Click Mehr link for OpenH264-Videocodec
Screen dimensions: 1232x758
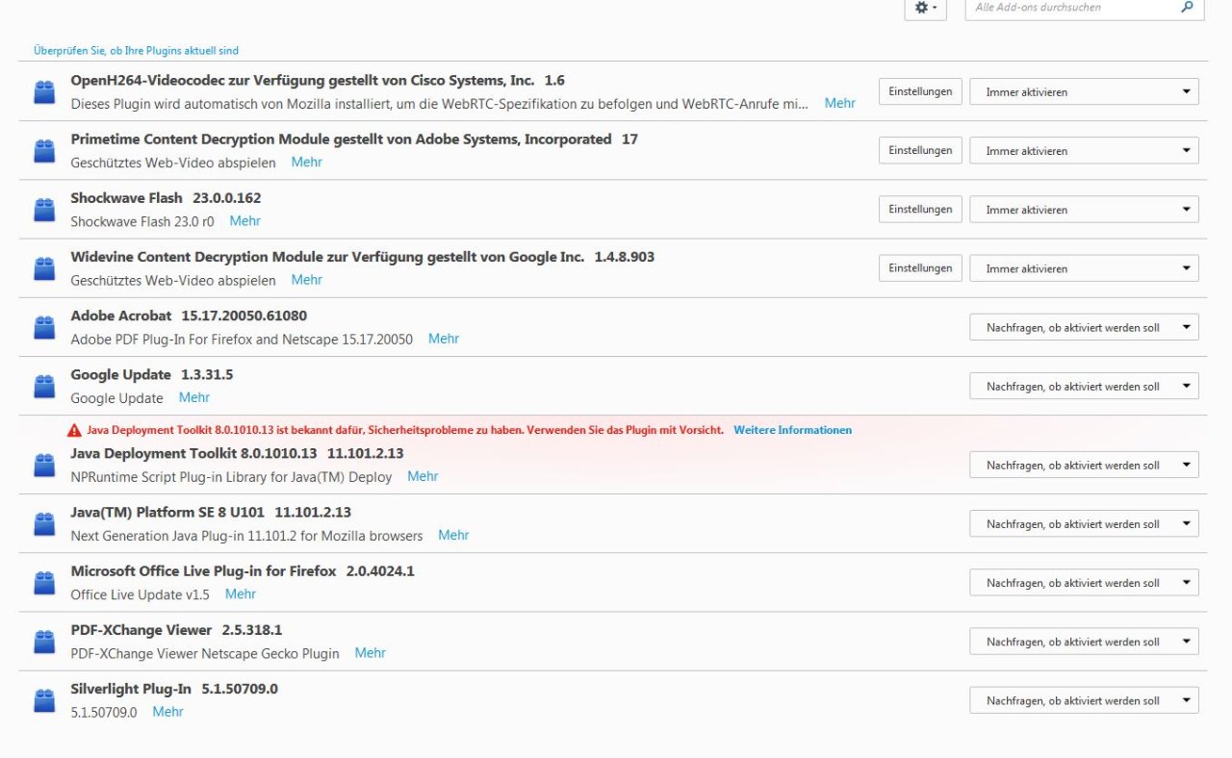(x=840, y=103)
